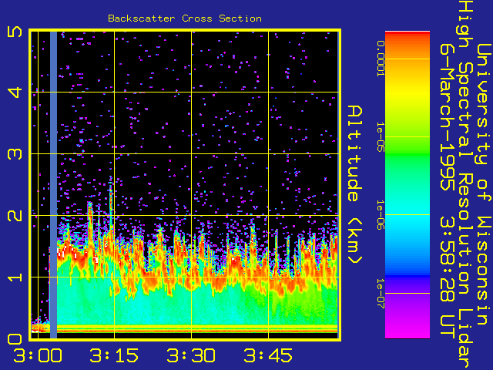Image resolution: width=493 pixels, height=370 pixels.
Task: Click the altitude axis label 2
Action: tap(15, 216)
